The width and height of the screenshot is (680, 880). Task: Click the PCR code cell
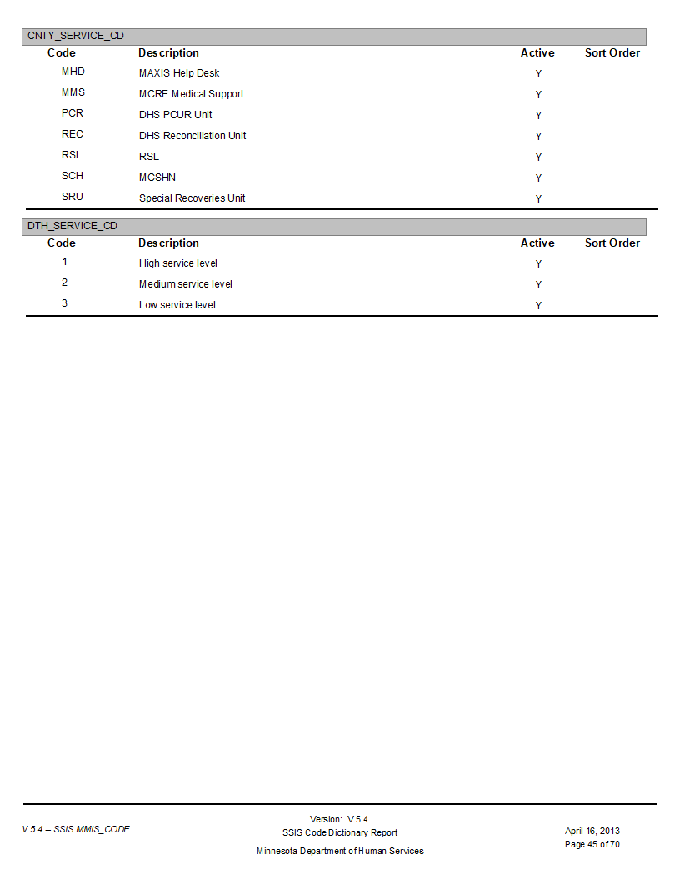tap(72, 113)
